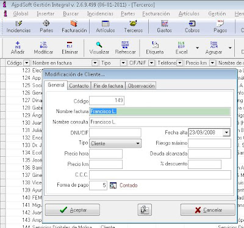
Task: Select row with code 136 in Terceros list
Action: [x=24, y=168]
